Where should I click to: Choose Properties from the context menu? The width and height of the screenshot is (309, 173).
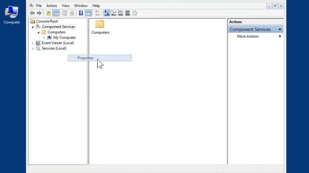click(100, 58)
